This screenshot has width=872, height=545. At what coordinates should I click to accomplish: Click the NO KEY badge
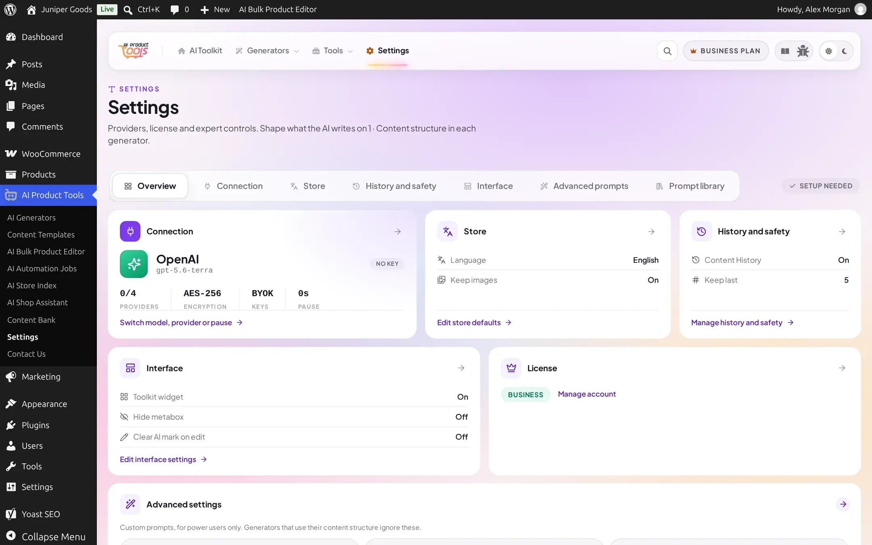(387, 264)
